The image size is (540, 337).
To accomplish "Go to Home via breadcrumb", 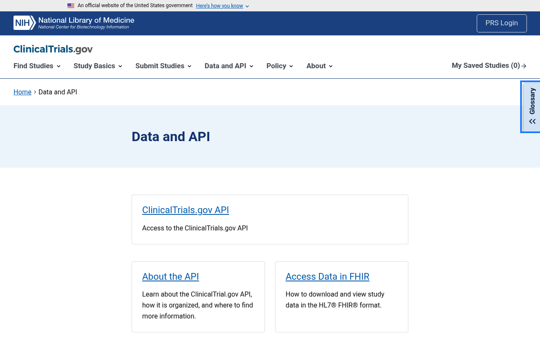I will (x=22, y=92).
